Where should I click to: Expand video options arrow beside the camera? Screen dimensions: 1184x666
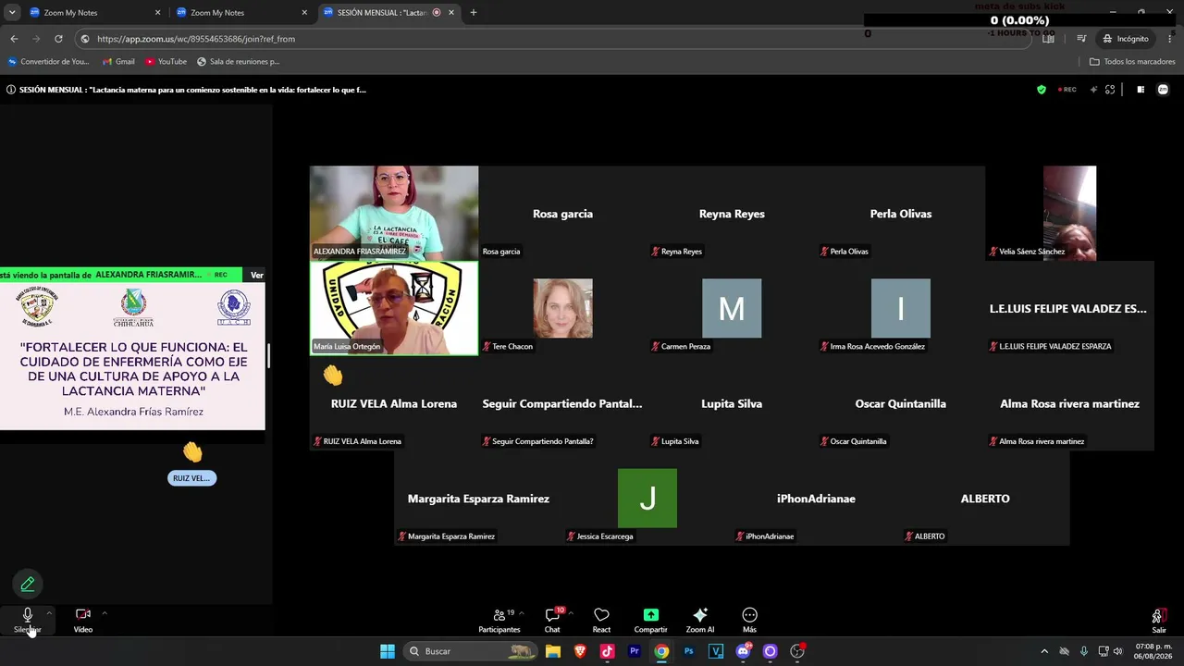point(105,613)
